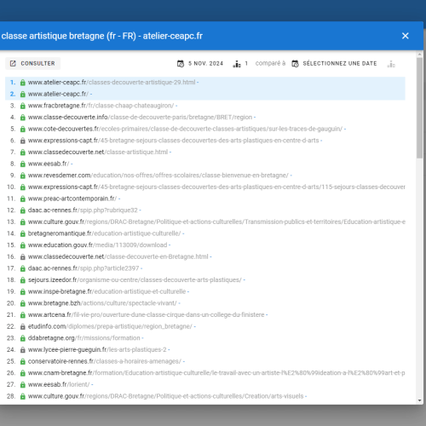Open result 1 atelier-ceapc.fr classes-decouverte-artistique-29 link
The image size is (426, 426).
point(112,83)
